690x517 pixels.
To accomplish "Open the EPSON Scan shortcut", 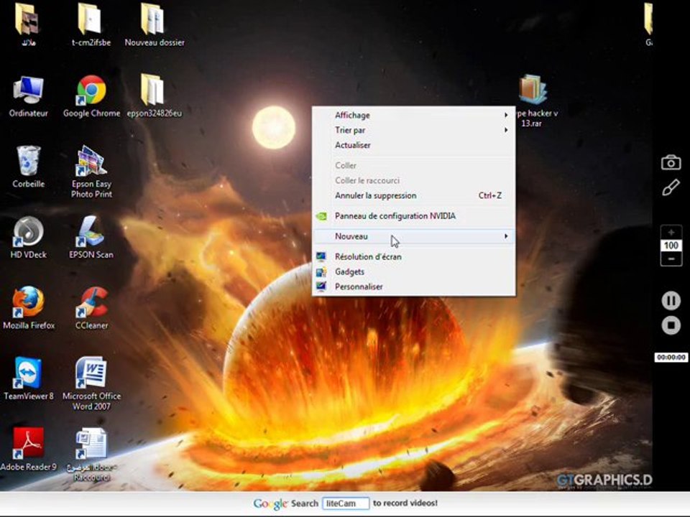I will (91, 238).
